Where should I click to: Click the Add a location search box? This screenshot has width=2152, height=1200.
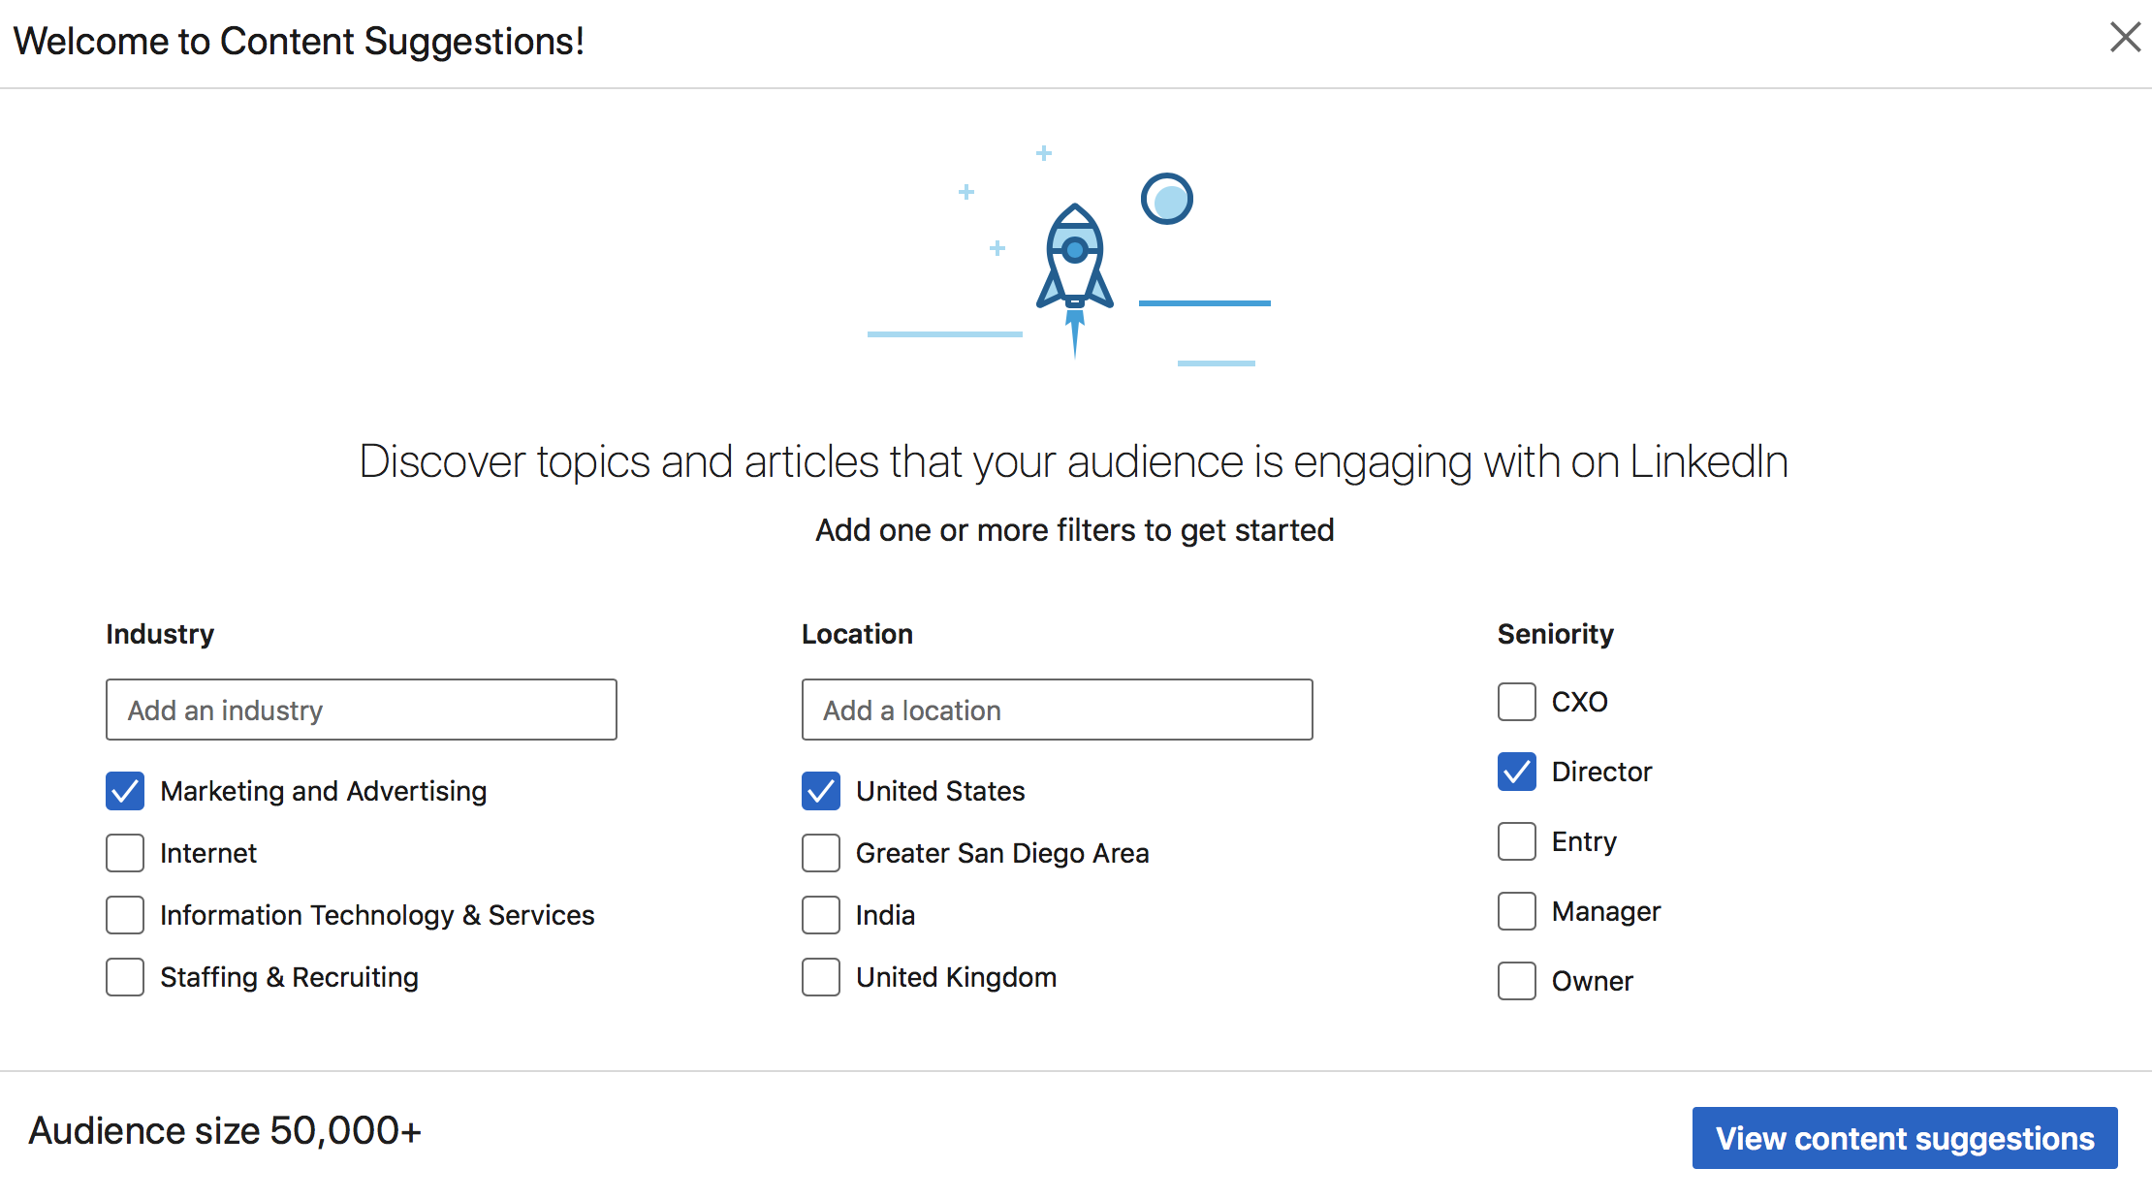click(1057, 710)
